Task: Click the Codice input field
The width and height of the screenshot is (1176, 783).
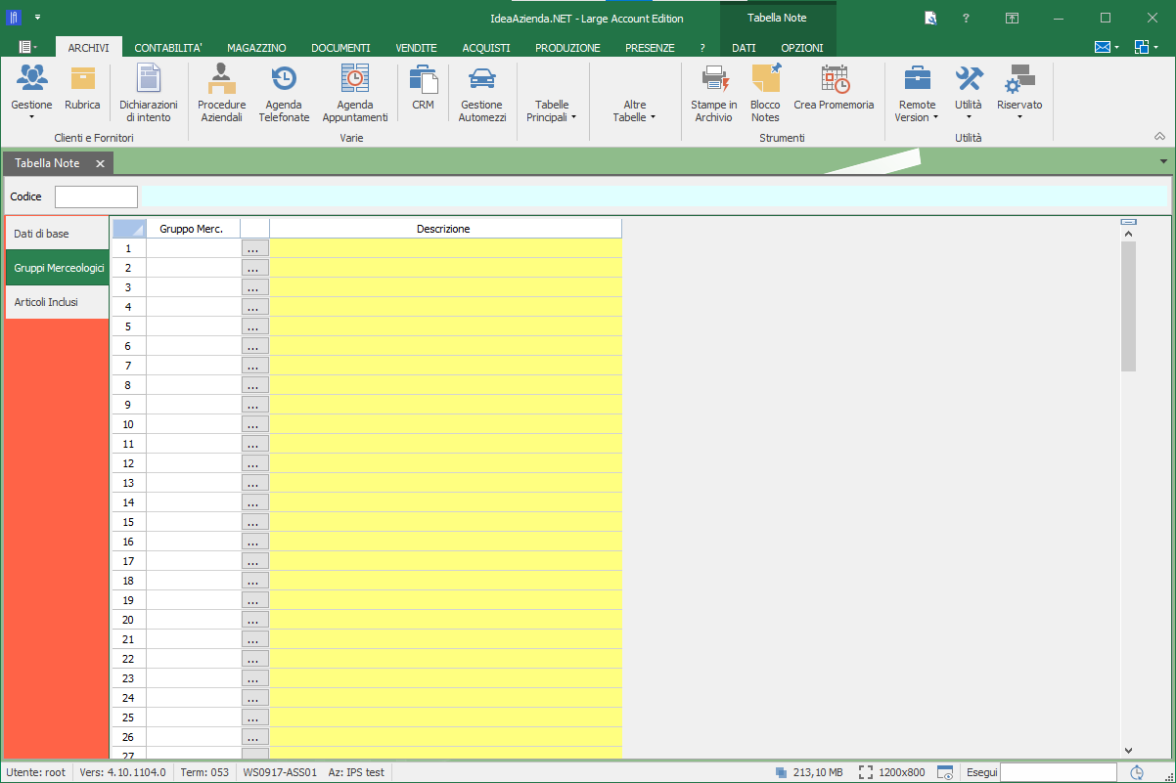Action: click(96, 196)
